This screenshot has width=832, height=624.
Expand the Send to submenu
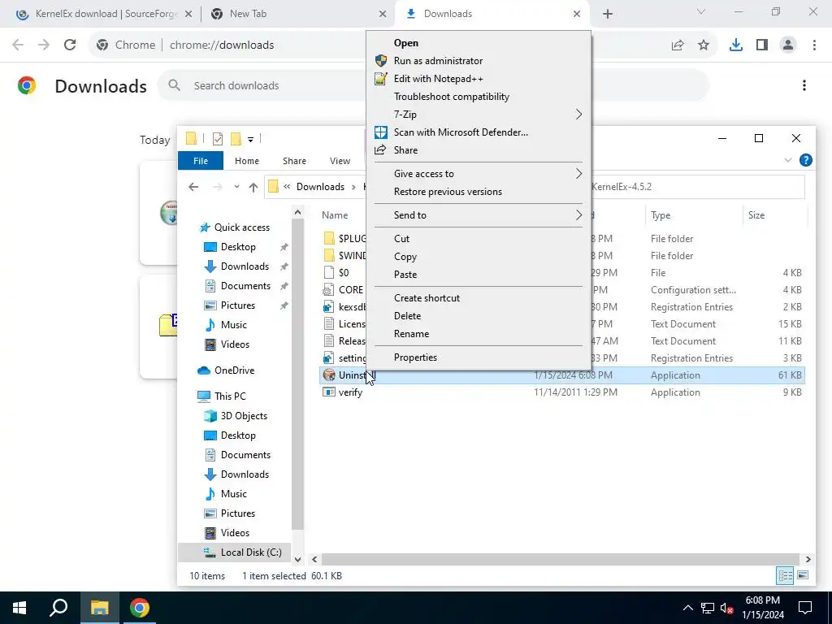pos(479,214)
